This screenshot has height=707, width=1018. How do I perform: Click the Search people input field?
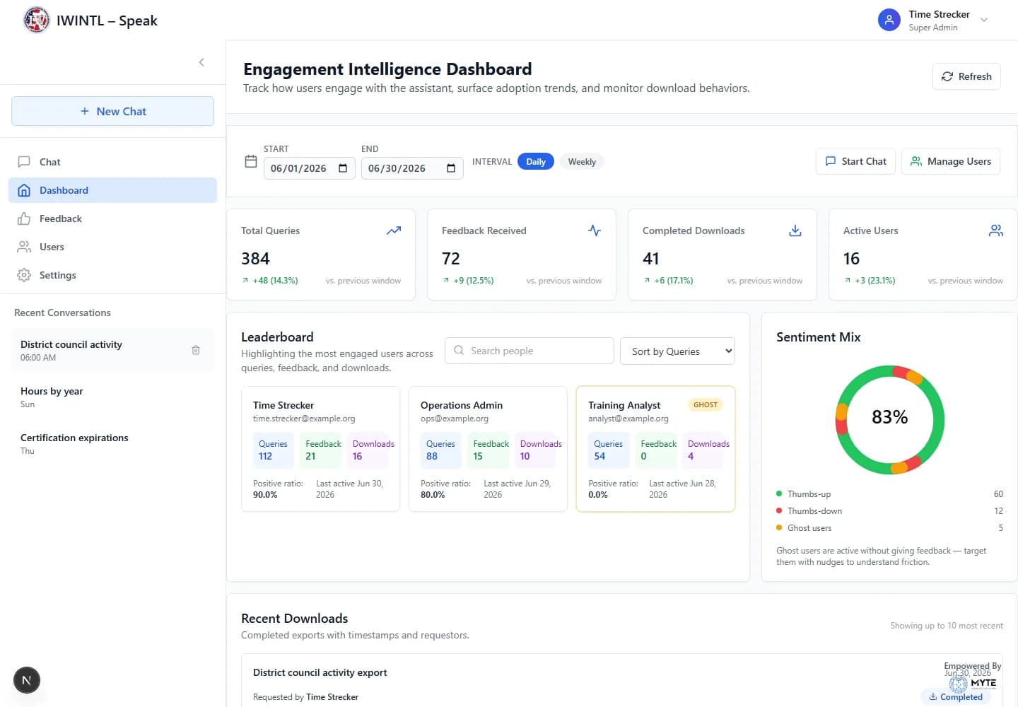[529, 351]
